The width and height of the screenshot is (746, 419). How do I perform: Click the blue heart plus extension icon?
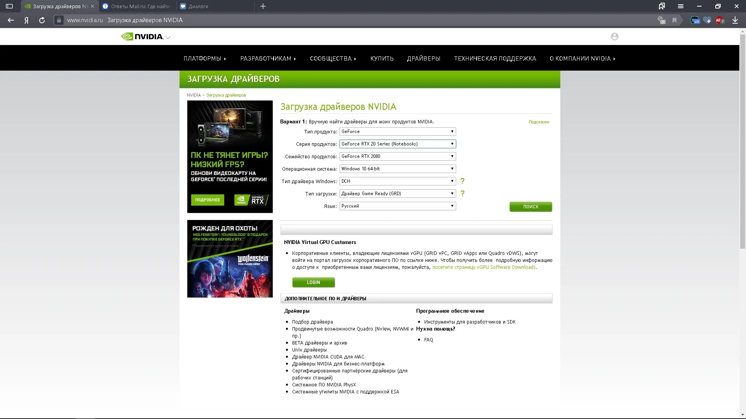pos(707,20)
